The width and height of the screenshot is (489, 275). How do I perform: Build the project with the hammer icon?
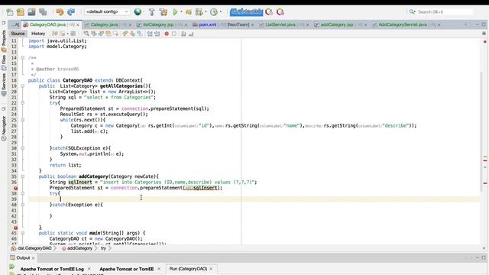(x=151, y=12)
